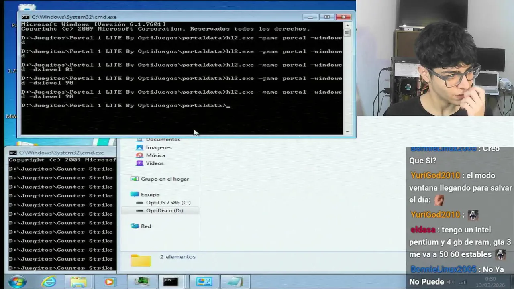
Task: Click the 'Microsoft Windows [Versión 6.1.7601]' line
Action: coord(94,24)
